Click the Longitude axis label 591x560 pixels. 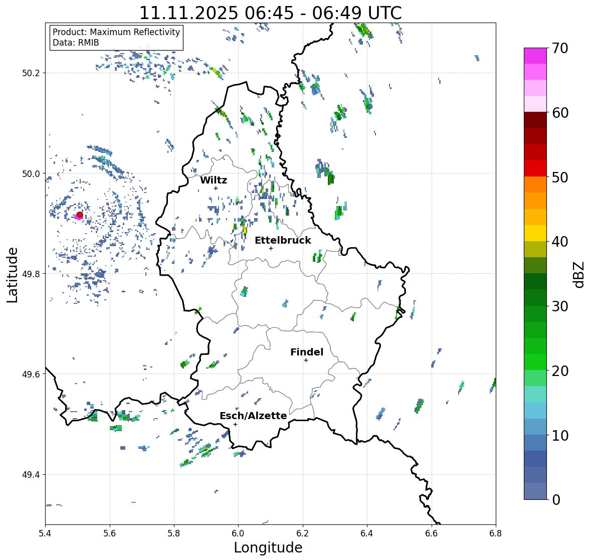click(268, 547)
